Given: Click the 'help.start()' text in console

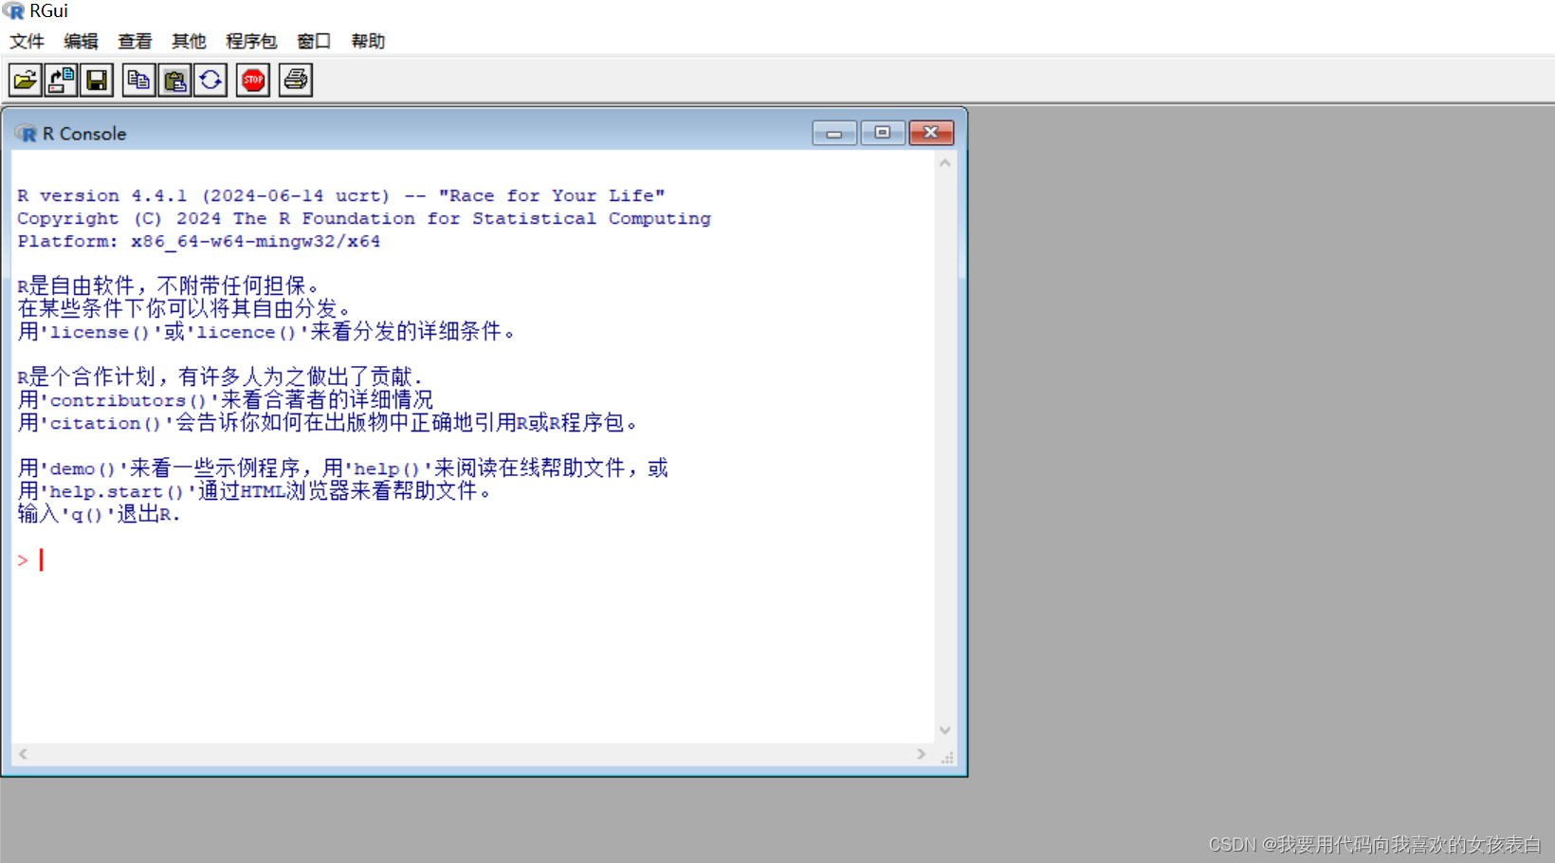Looking at the screenshot, I should point(118,491).
